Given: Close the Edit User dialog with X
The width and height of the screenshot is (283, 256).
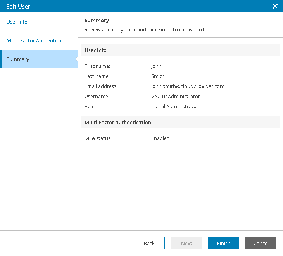Looking at the screenshot, I should click(x=275, y=6).
